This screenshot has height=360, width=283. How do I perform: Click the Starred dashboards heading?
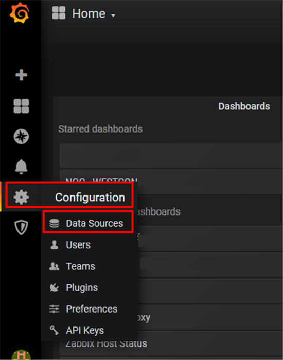(x=100, y=129)
